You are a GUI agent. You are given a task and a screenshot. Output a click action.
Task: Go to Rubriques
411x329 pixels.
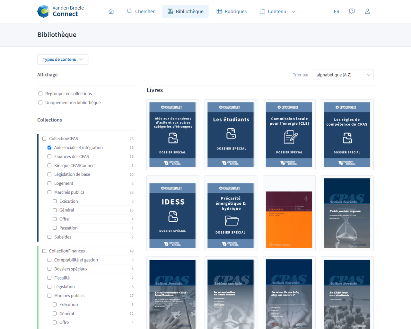[x=232, y=11]
